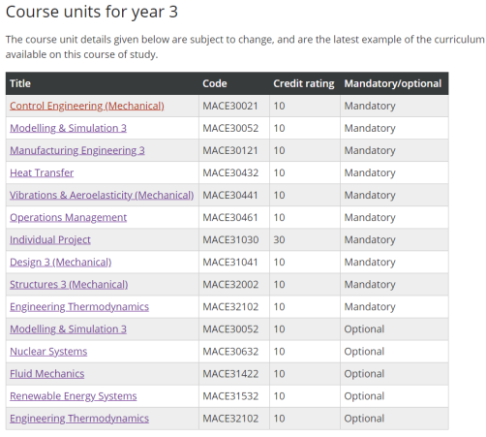Open the Heat Transfer course unit
The height and width of the screenshot is (437, 486).
pos(42,172)
